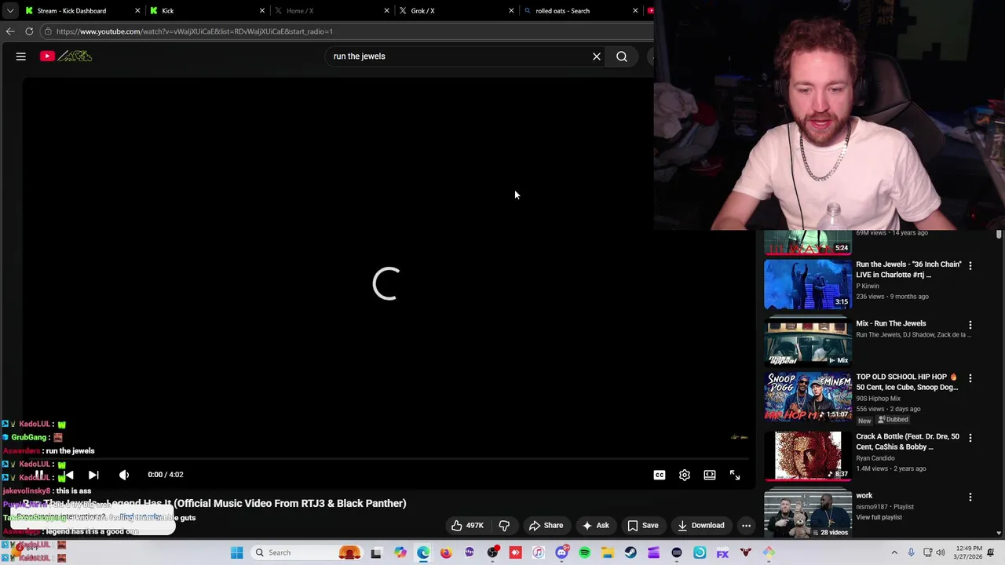
Task: Click the YouTube address bar URL
Action: tap(195, 31)
